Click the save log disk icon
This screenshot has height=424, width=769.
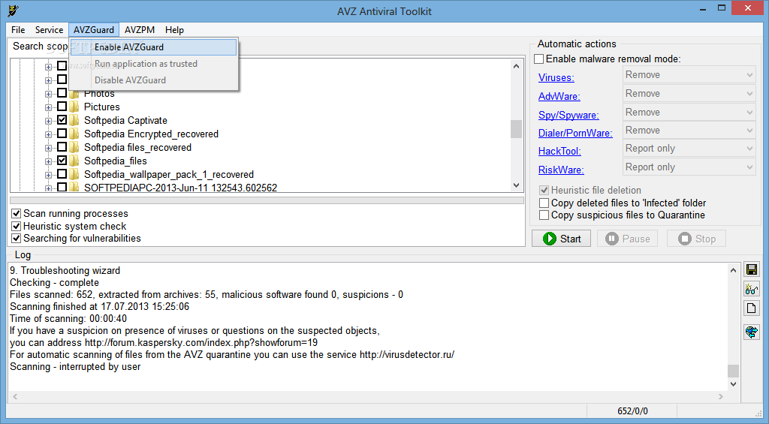point(751,269)
